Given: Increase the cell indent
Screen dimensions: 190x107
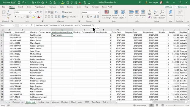Looking at the screenshot, I should (59, 17).
